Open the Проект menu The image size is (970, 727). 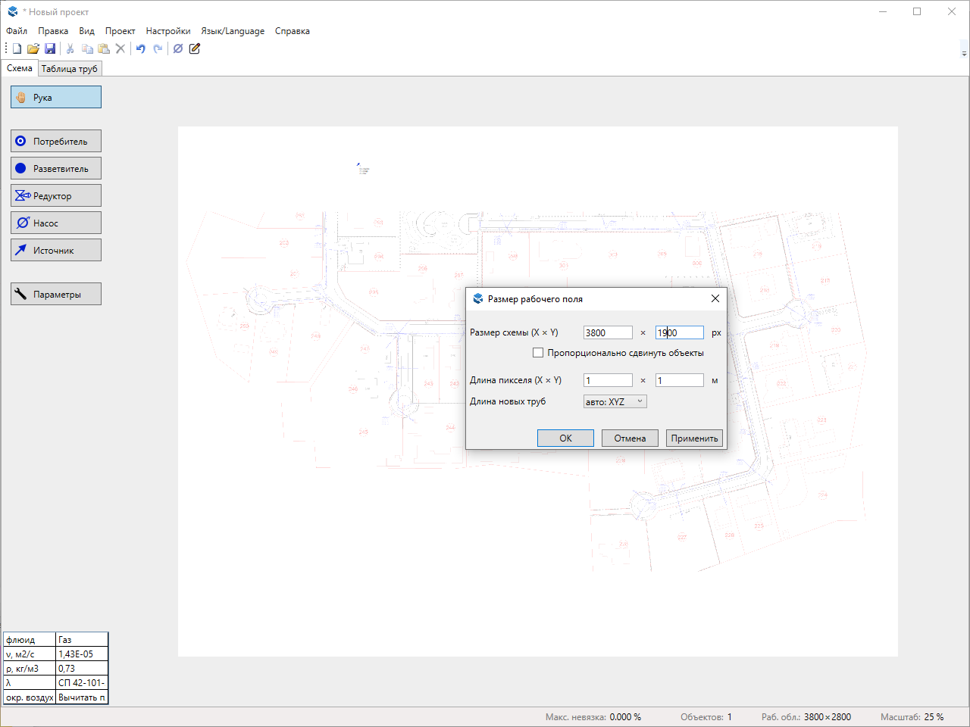click(x=120, y=31)
